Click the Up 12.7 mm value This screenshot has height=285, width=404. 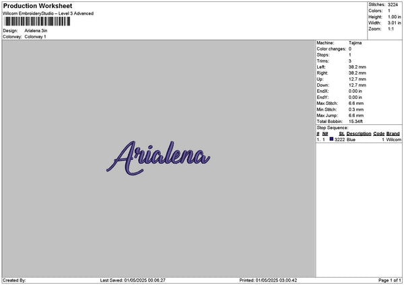point(357,79)
